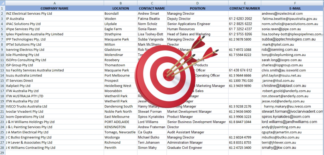Click the E-MAIL header cell
324x155 pixels.
click(x=292, y=8)
